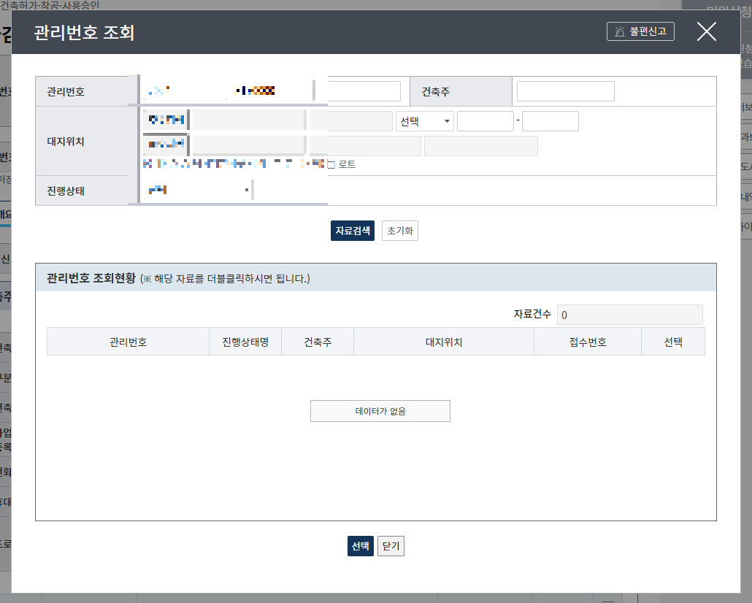Click the 데이터가 없음 message button

click(x=380, y=410)
